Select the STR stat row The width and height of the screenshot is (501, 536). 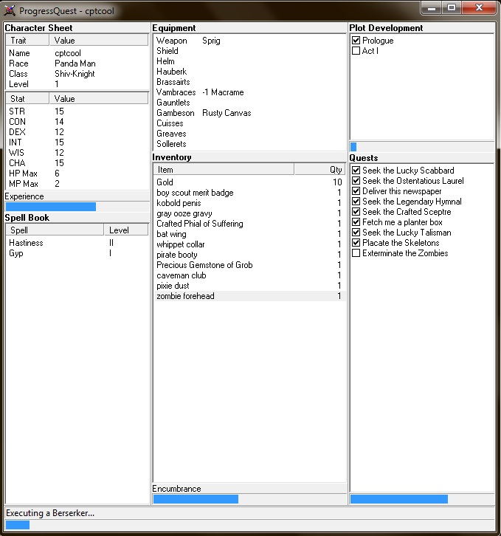pyautogui.click(x=77, y=111)
